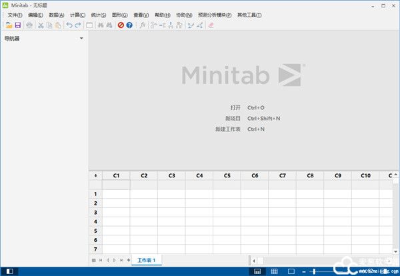Open the 计算(C) menu
This screenshot has width=400, height=276.
pos(77,15)
